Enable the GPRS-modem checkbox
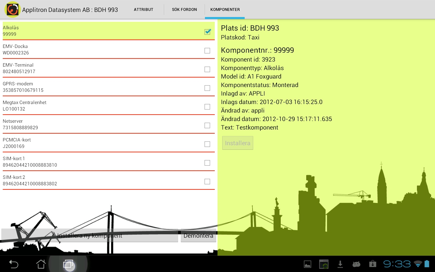This screenshot has height=272, width=435. click(x=207, y=88)
